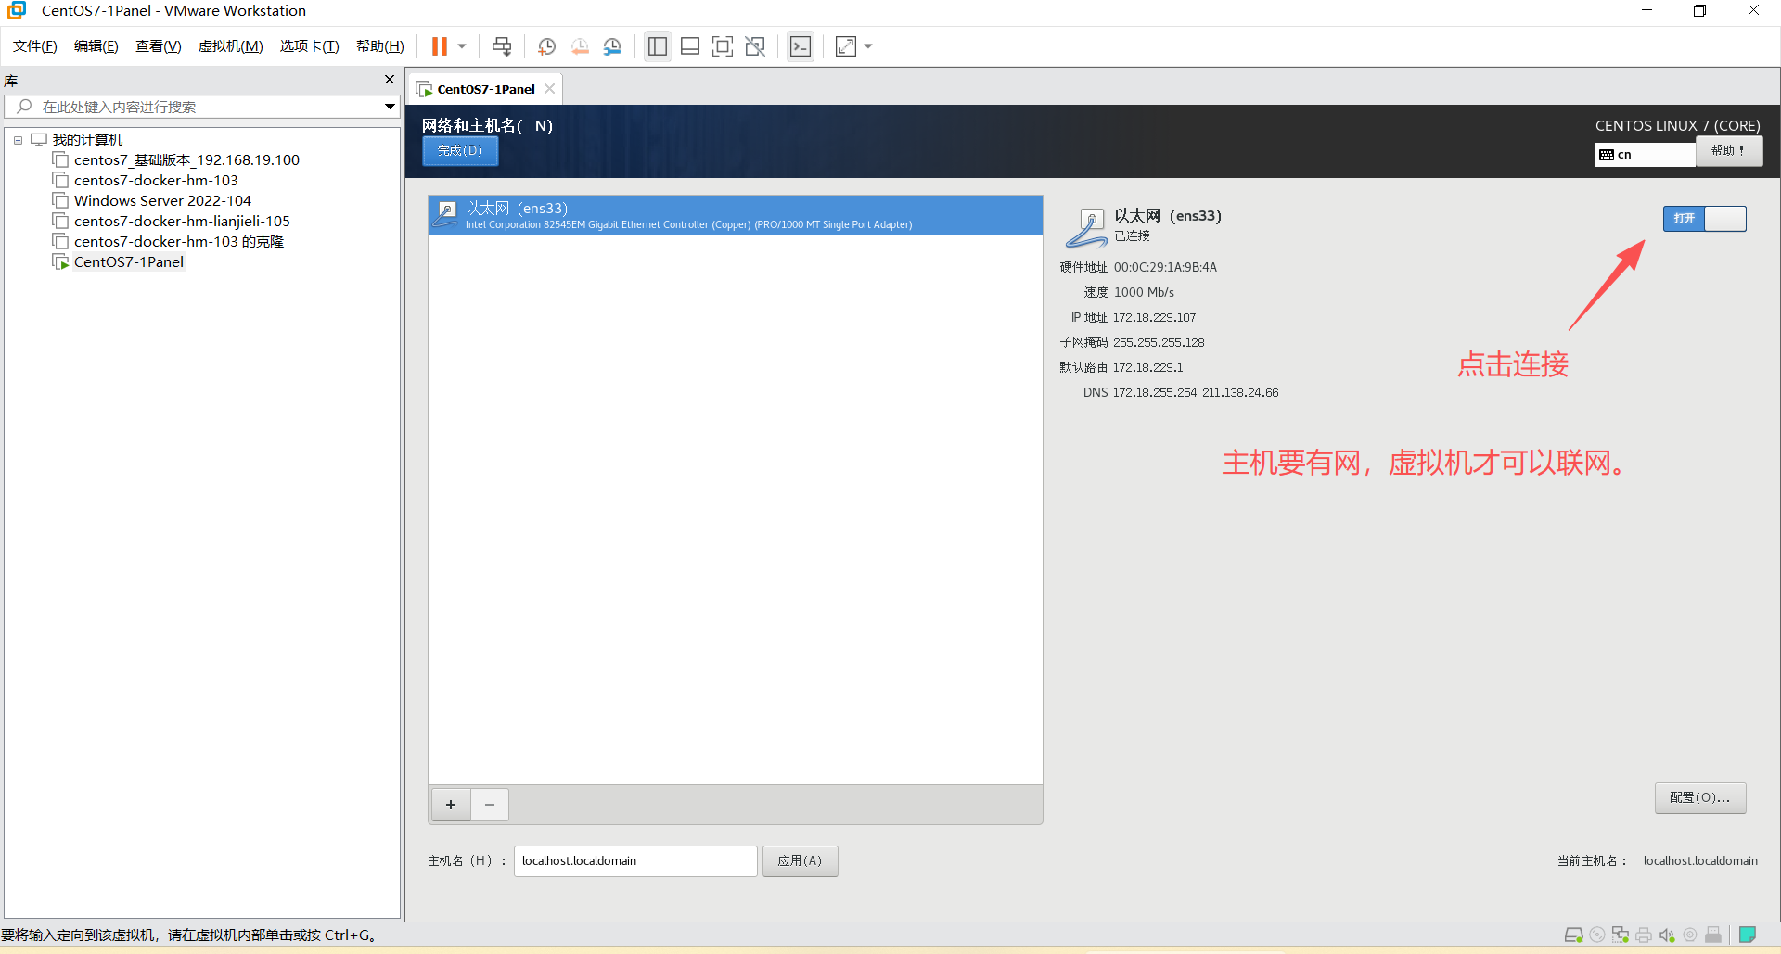Image resolution: width=1781 pixels, height=954 pixels.
Task: Enter full screen mode
Action: tap(723, 46)
